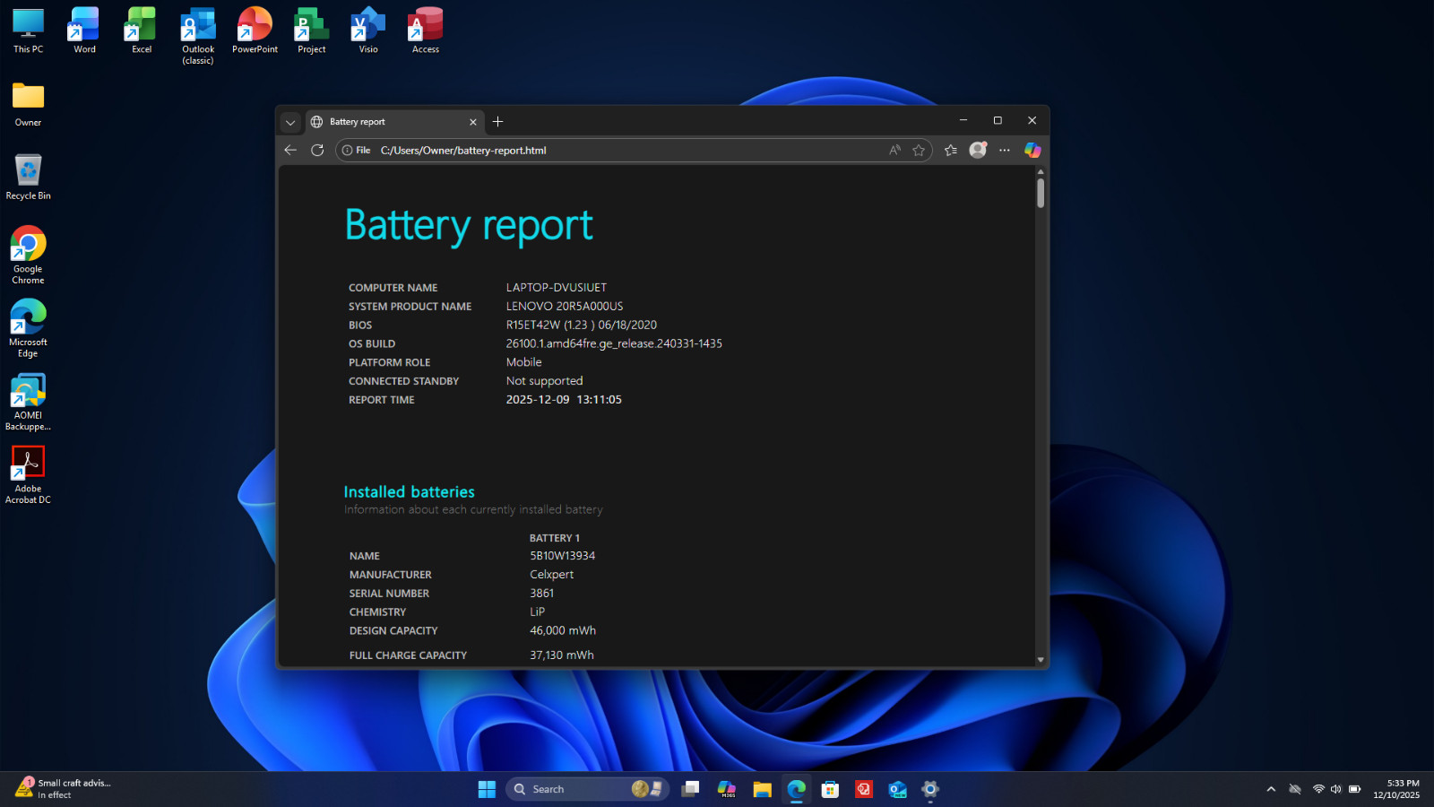
Task: Open Excel desktop shortcut
Action: pyautogui.click(x=142, y=30)
